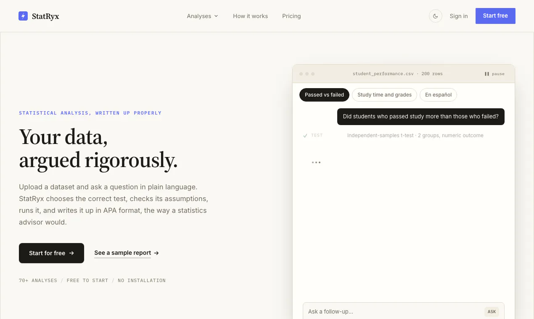
Task: Click the StatRyx lightning bolt logo icon
Action: coord(23,16)
